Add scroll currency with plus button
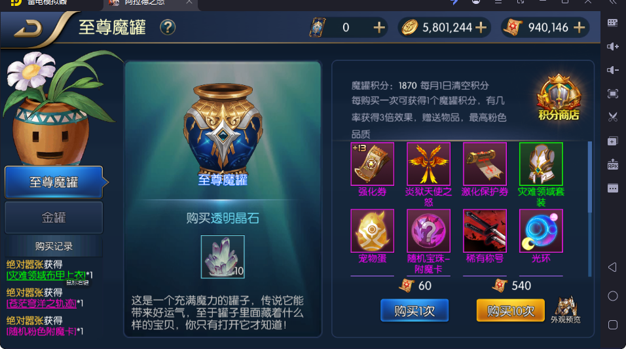The width and height of the screenshot is (626, 349). pos(579,27)
